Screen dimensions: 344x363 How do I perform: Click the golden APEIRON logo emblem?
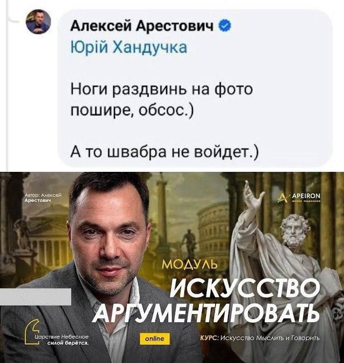283,198
